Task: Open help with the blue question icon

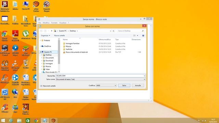Action: click(x=143, y=36)
